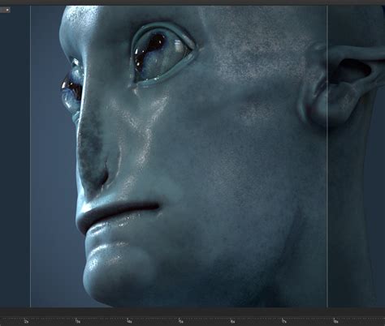This screenshot has height=326, width=385.
Task: Select the character's large front eye
Action: pyautogui.click(x=162, y=55)
